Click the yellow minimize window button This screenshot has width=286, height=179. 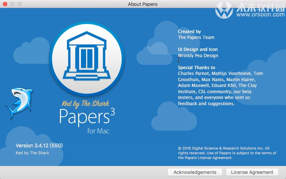[x=12, y=4]
